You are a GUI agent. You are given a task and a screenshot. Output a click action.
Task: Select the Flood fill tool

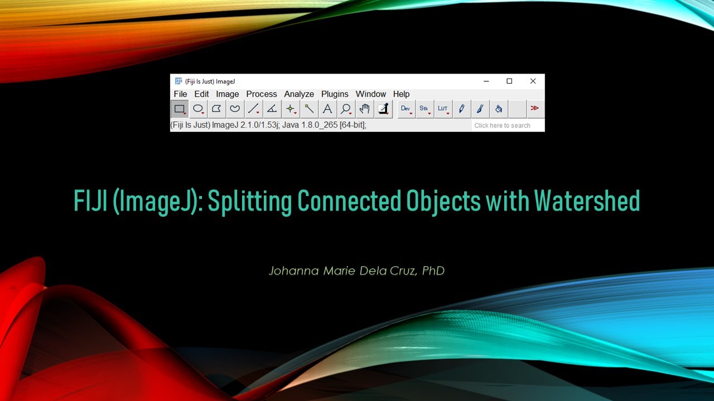(x=499, y=109)
